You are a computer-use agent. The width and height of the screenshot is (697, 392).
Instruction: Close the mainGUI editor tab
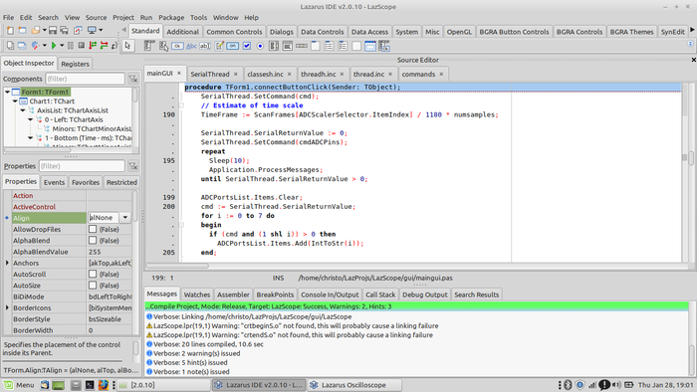click(179, 74)
